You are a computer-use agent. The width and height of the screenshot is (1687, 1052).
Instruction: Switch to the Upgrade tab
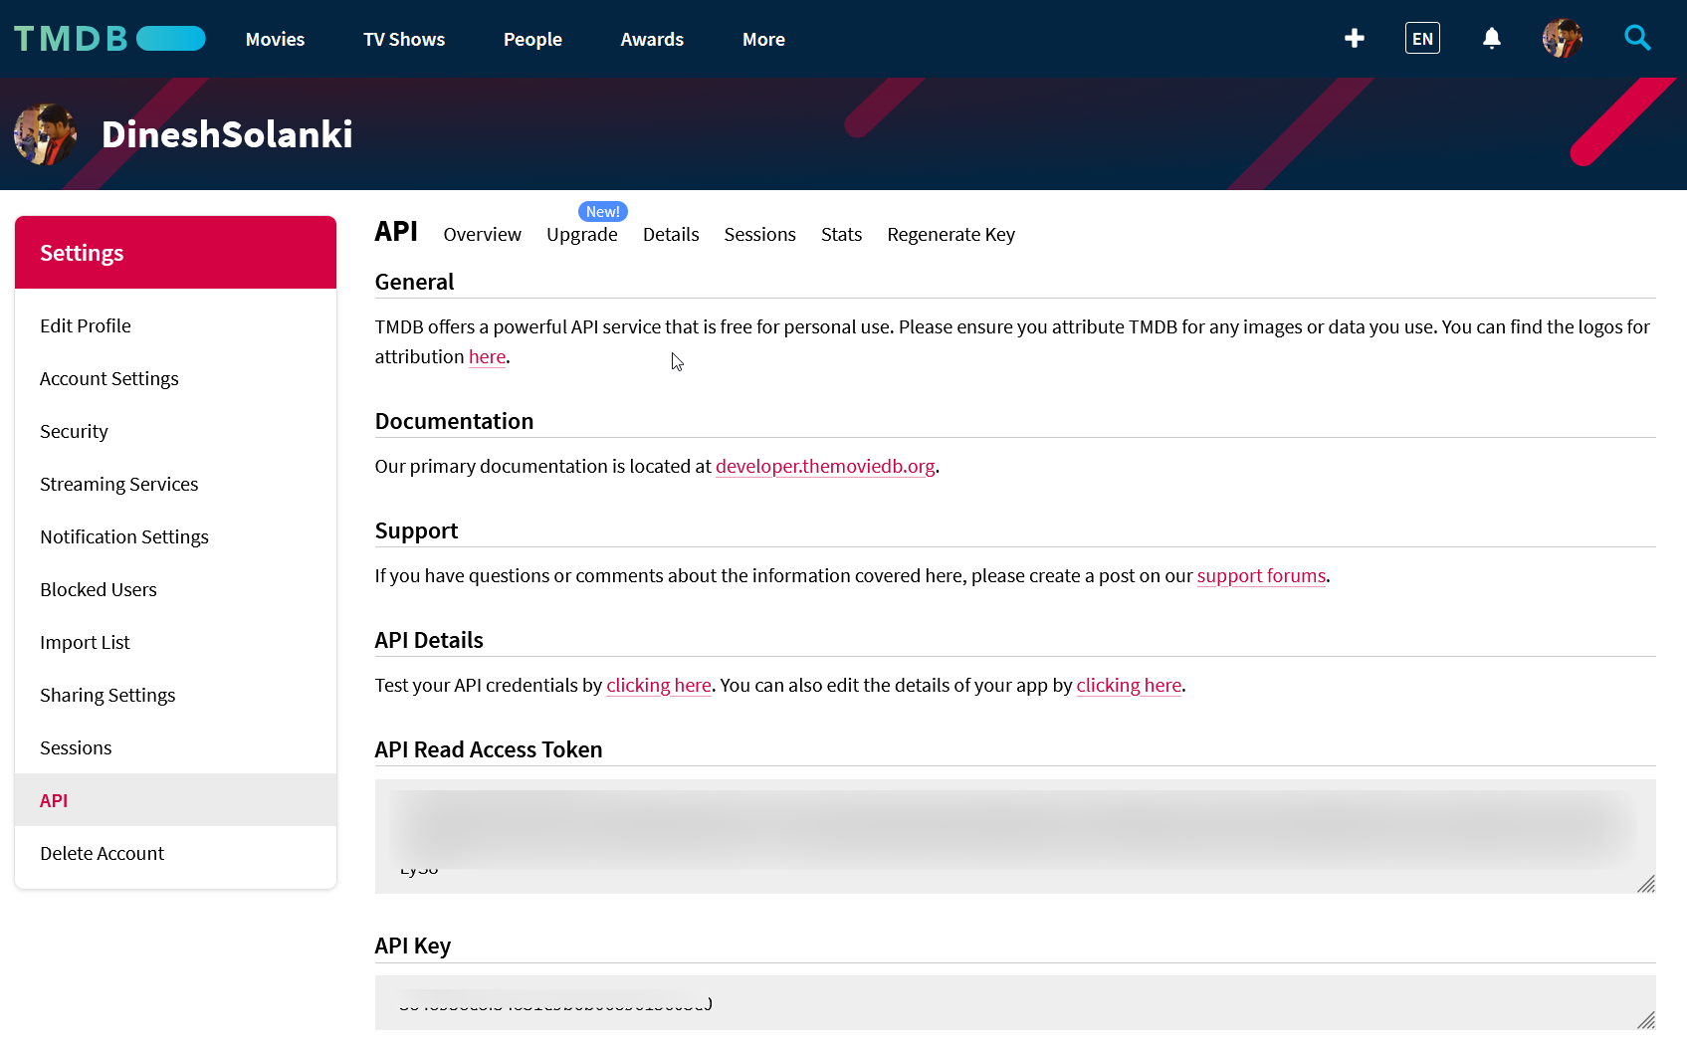coord(582,234)
